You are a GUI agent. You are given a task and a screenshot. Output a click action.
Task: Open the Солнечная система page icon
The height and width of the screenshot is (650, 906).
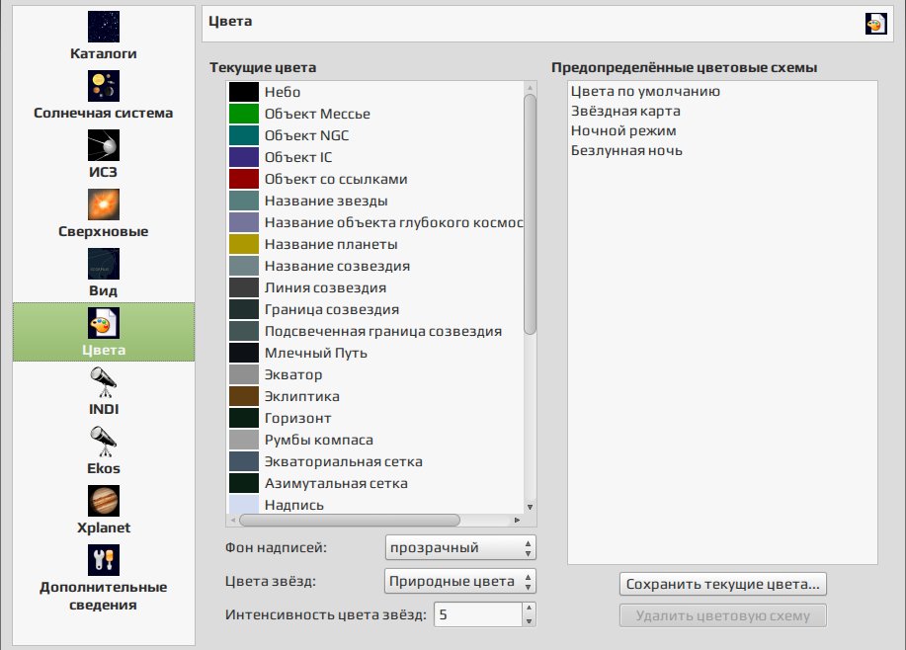104,86
